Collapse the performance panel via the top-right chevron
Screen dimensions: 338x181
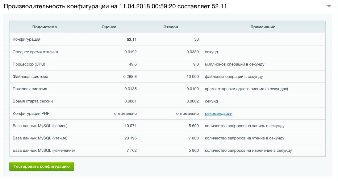[x=329, y=5]
